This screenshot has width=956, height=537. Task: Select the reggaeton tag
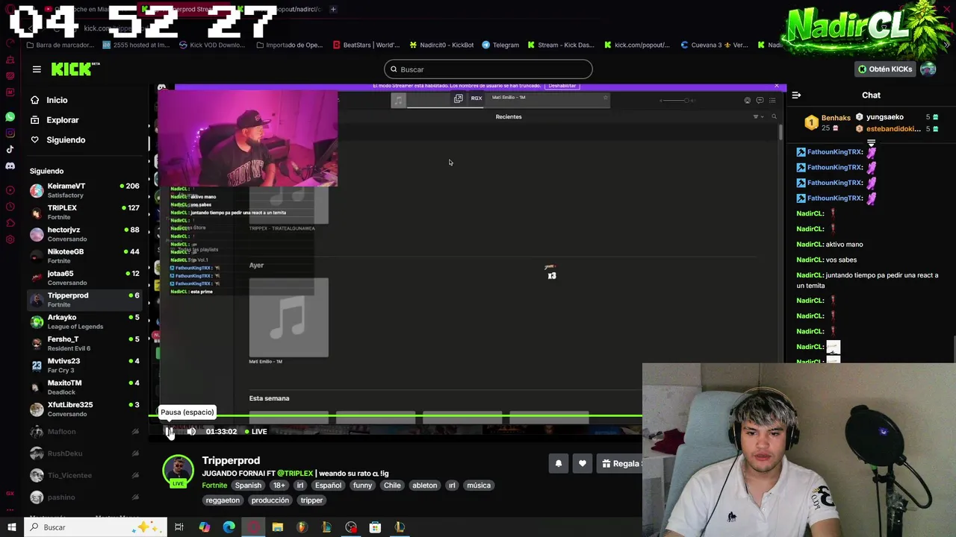tap(223, 500)
